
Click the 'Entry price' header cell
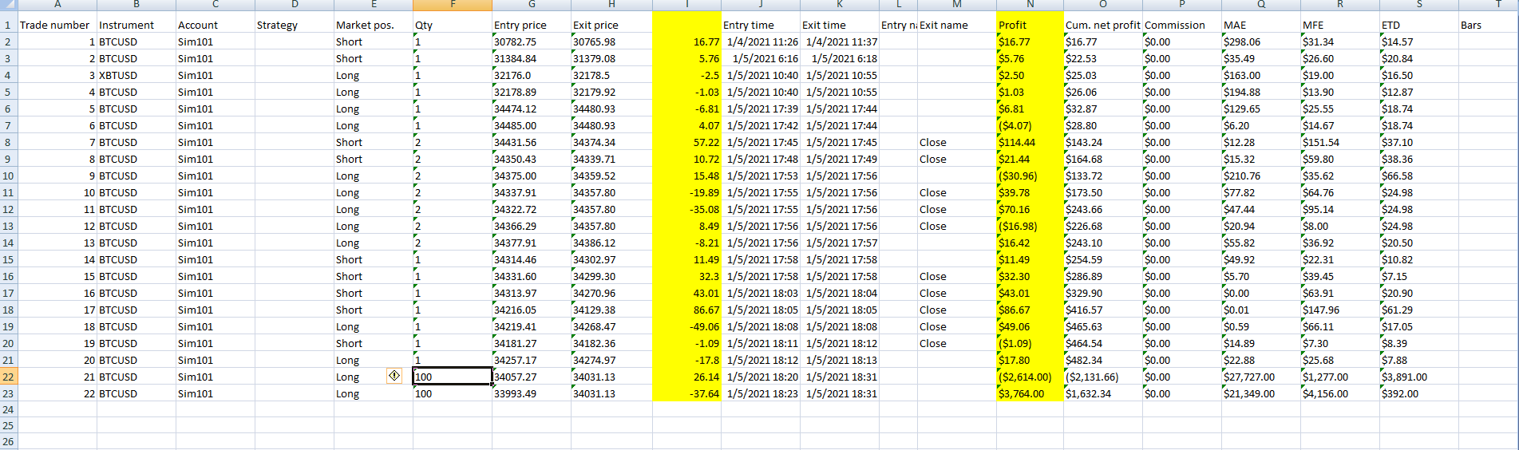tap(532, 25)
